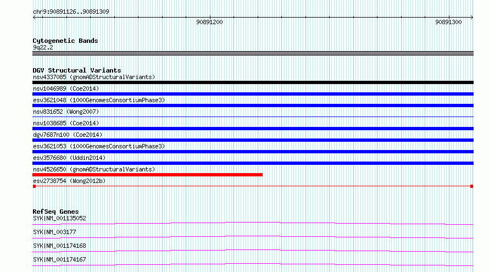Click magenta line of SYK|NM_003177
Viewport: 489px width, 272px height.
coord(253,237)
